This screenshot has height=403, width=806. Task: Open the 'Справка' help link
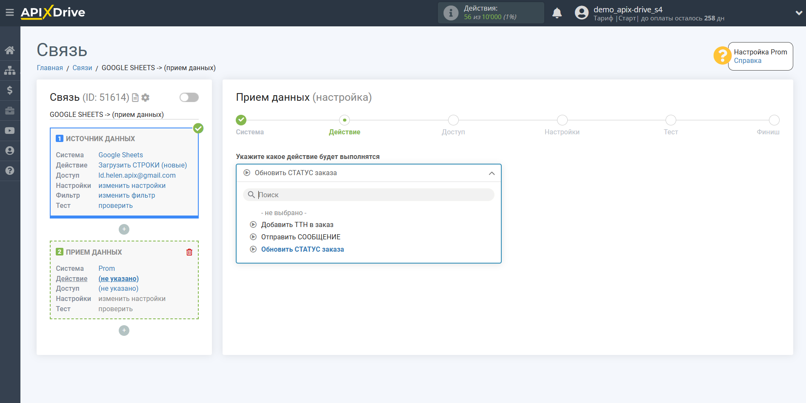coord(748,60)
